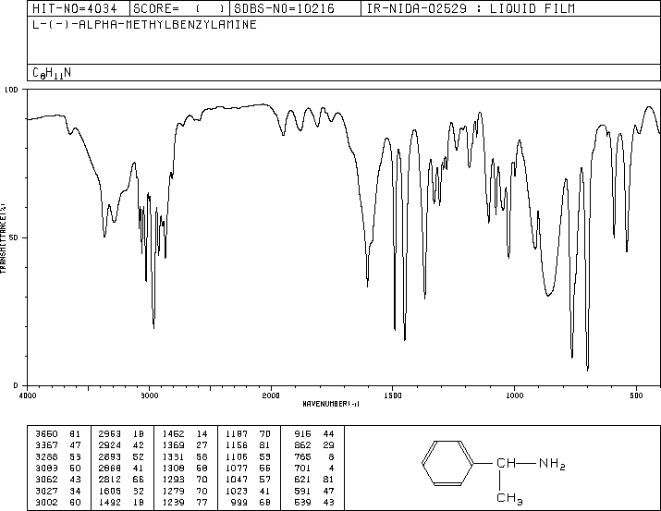Viewport: 661px width, 511px height.
Task: Click the 765 peak table cell
Action: point(302,456)
